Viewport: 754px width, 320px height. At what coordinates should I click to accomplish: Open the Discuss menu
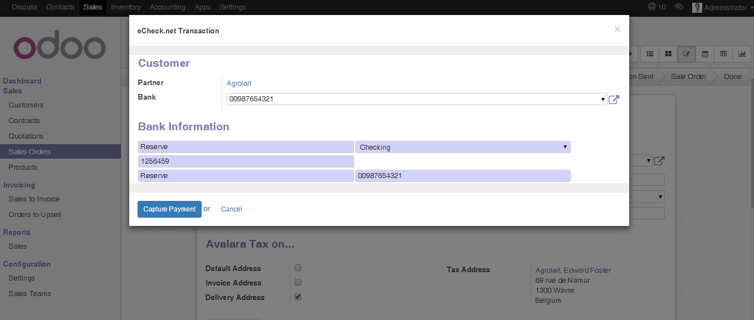(x=25, y=7)
